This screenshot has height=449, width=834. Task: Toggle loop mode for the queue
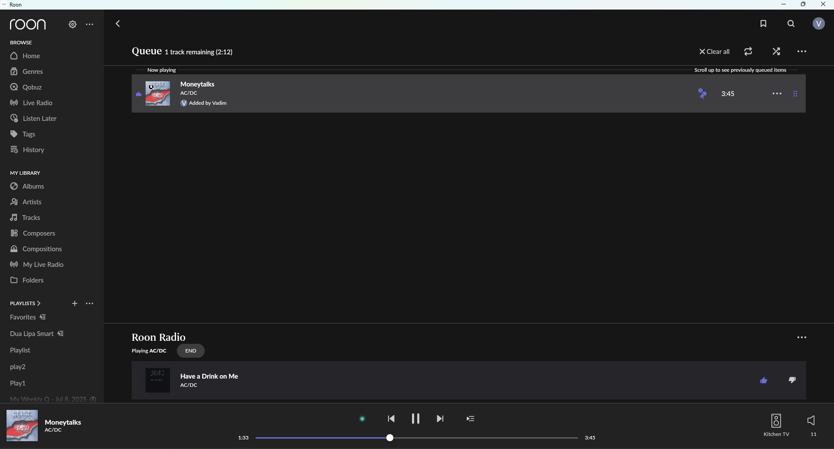[x=748, y=52]
